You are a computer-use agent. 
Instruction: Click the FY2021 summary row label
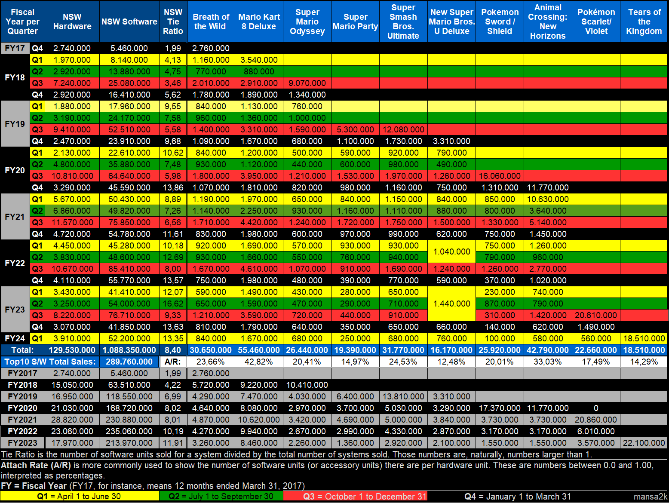[x=22, y=420]
